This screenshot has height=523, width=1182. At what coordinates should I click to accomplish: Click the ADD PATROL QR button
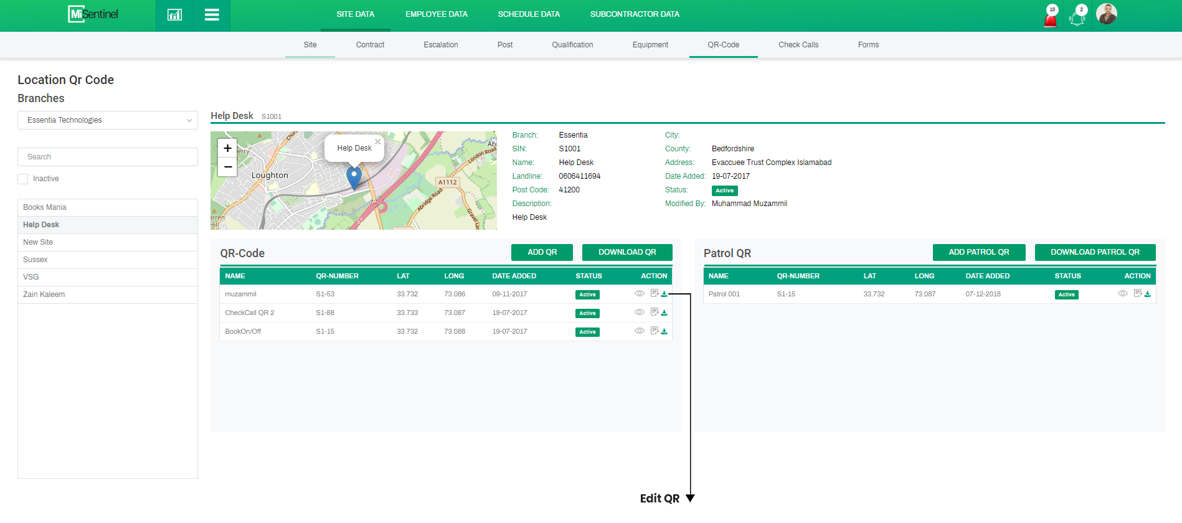pos(979,252)
